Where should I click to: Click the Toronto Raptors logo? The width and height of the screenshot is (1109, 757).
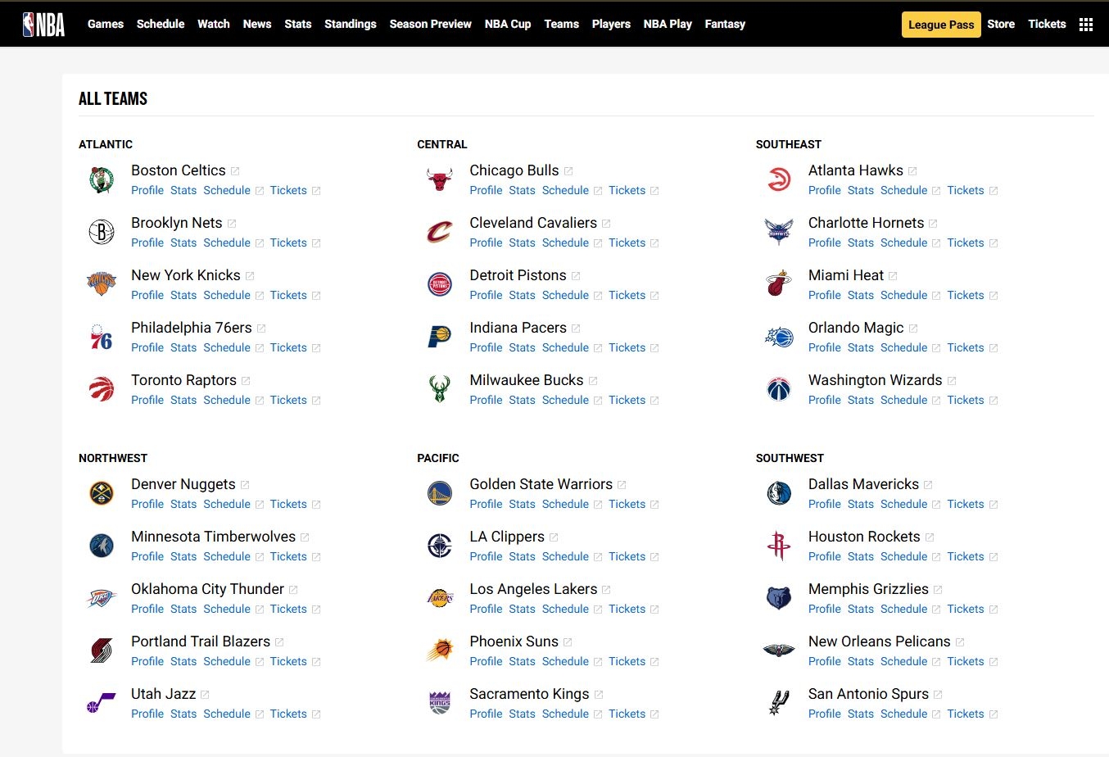click(x=102, y=389)
